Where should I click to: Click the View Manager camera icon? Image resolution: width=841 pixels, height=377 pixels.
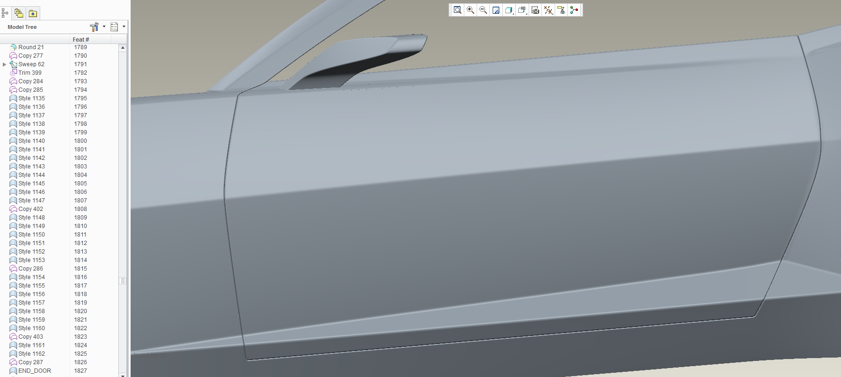click(x=535, y=10)
